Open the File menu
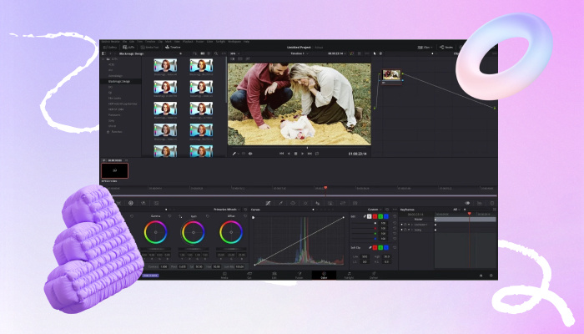584x334 pixels. pos(125,42)
